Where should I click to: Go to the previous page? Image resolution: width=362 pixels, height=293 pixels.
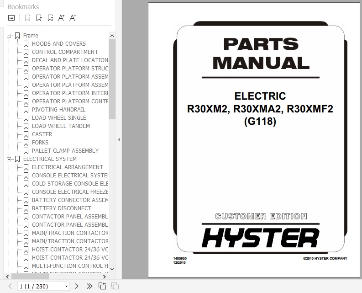tap(10, 286)
